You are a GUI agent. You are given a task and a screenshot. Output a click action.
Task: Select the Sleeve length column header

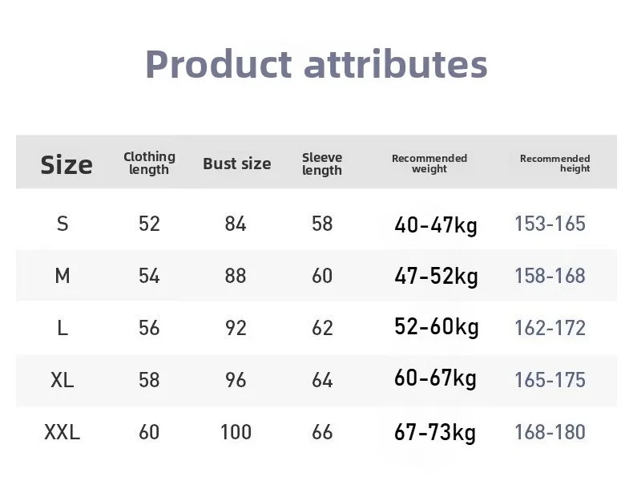(322, 164)
